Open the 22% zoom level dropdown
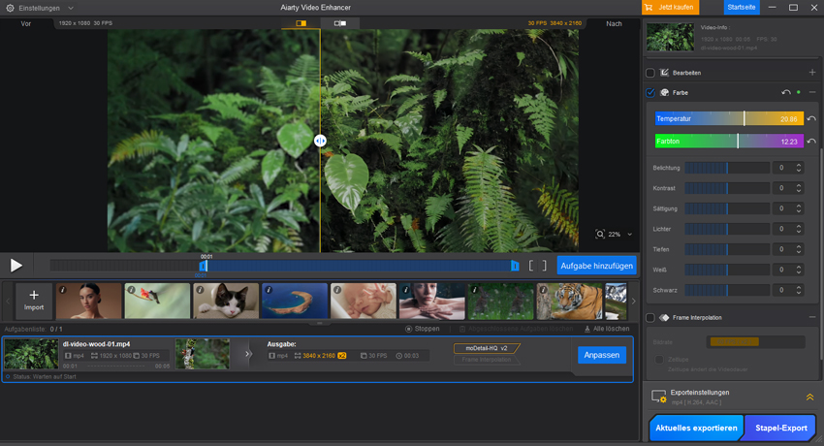 pyautogui.click(x=629, y=235)
